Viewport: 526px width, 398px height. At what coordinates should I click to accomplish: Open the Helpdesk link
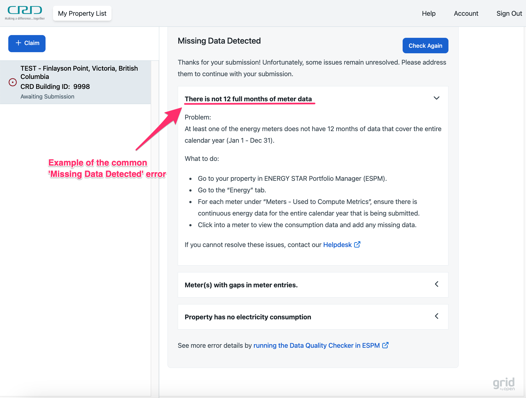tap(337, 245)
